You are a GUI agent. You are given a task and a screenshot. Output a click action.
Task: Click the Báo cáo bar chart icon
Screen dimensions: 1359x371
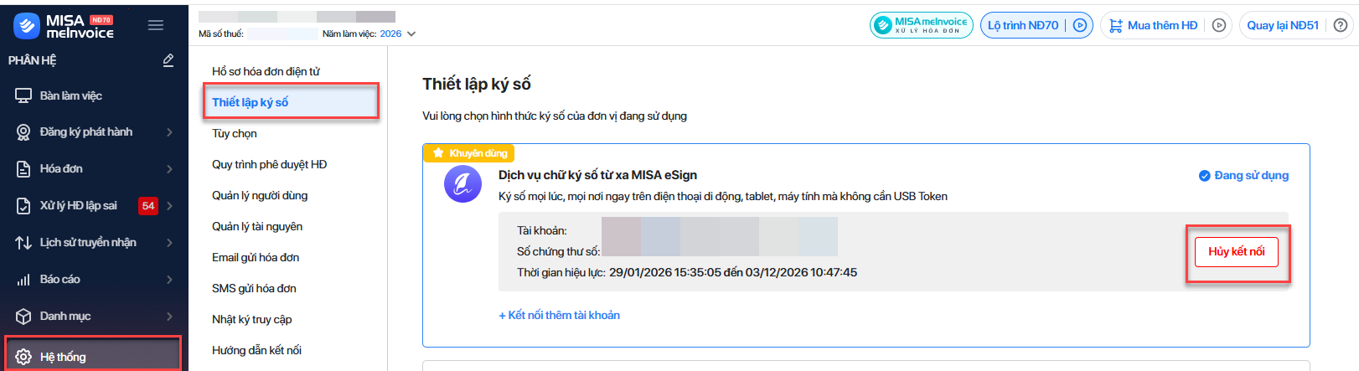pos(23,280)
